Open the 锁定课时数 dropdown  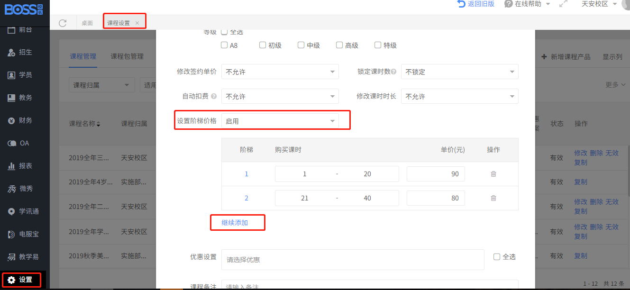click(460, 72)
